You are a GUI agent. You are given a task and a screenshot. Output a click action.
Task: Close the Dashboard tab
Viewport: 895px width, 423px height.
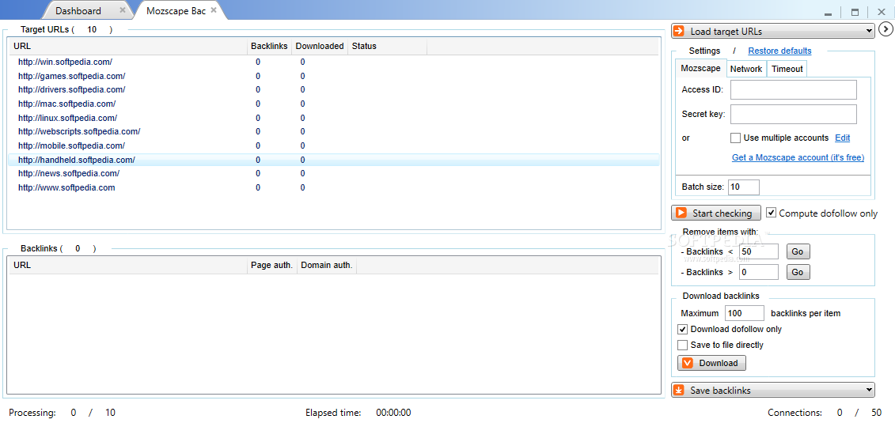tap(123, 10)
